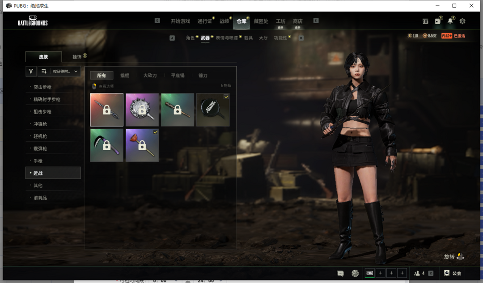The height and width of the screenshot is (283, 483).
Task: Open the mailbox icon with alert badge
Action: point(438,21)
